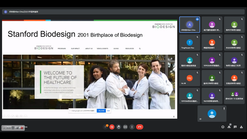Click the search magnifier in the Biodesign menu
This screenshot has width=247, height=139.
click(140, 48)
